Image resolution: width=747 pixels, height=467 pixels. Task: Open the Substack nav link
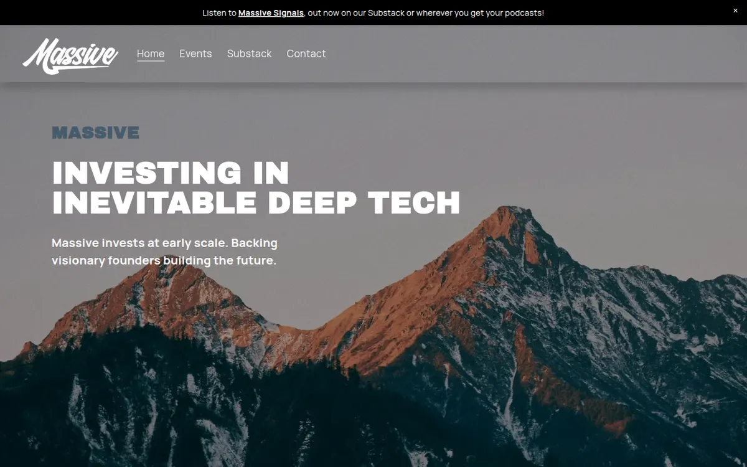point(249,54)
